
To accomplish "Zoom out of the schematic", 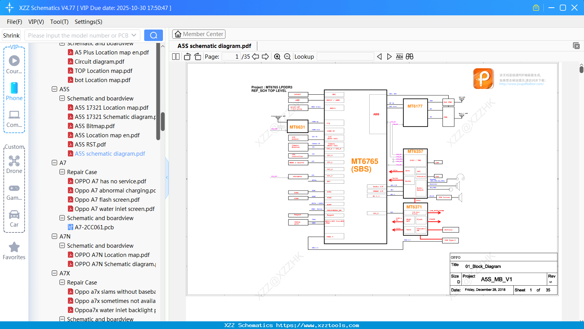I will 287,57.
